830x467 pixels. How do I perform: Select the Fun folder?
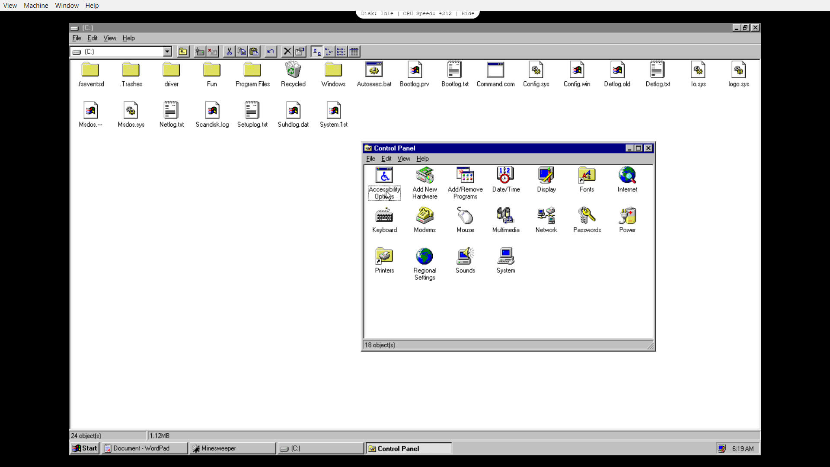(x=212, y=75)
